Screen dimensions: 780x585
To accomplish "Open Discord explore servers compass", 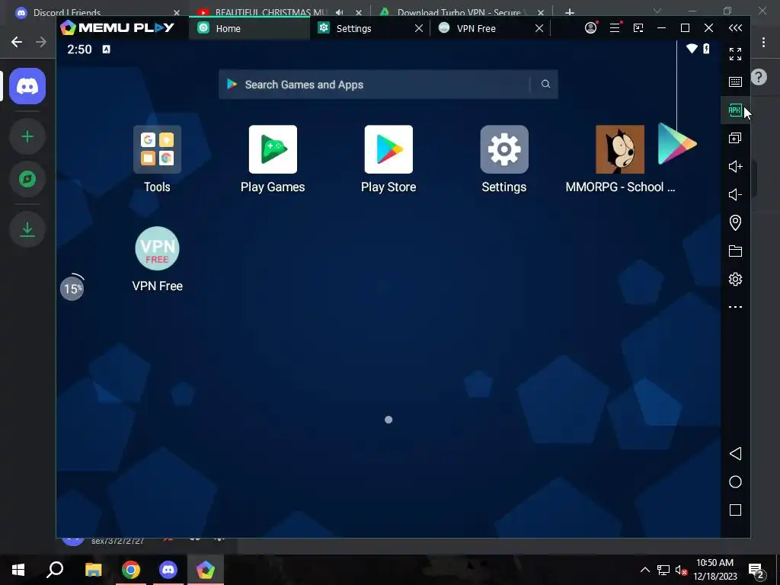I will [x=27, y=179].
